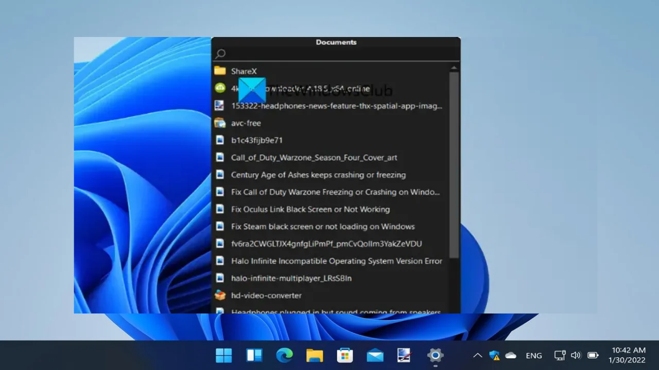Open clock and date 10:42 AM
This screenshot has height=370, width=659.
click(627, 355)
